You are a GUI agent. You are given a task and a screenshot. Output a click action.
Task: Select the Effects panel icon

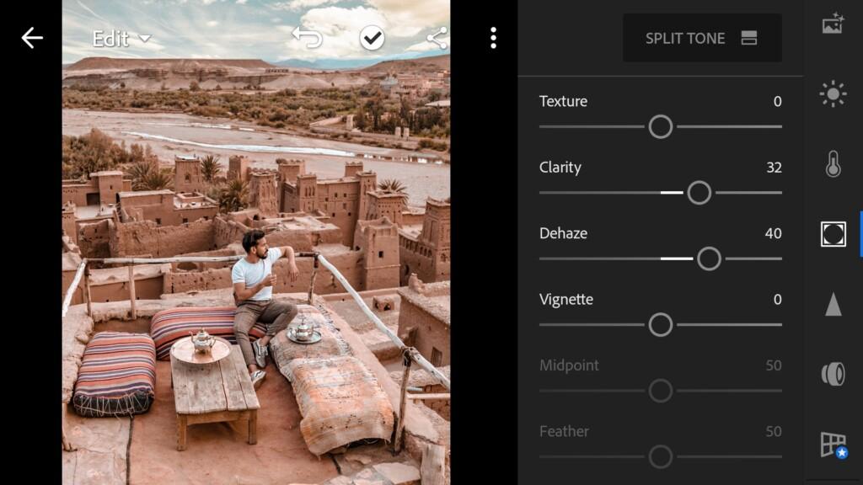(x=833, y=234)
